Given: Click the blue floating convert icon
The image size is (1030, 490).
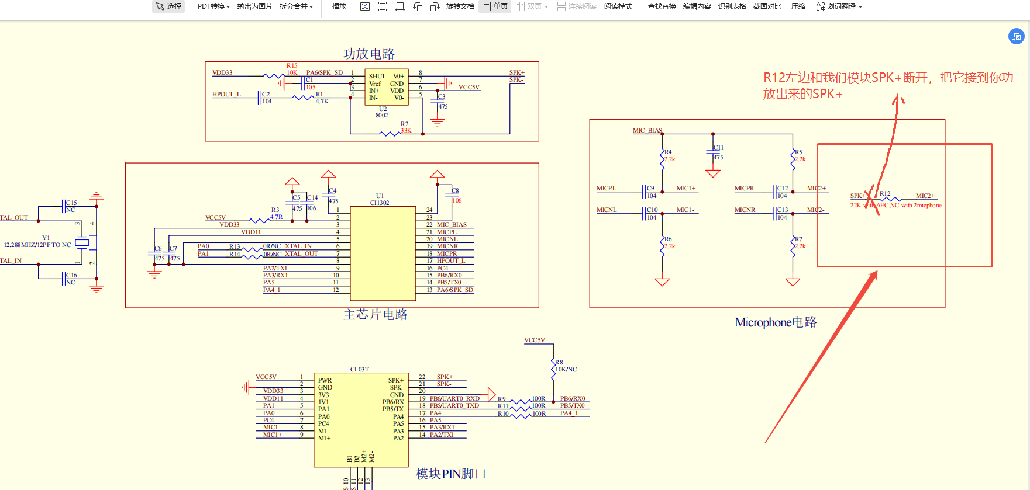Looking at the screenshot, I should coord(1016,36).
